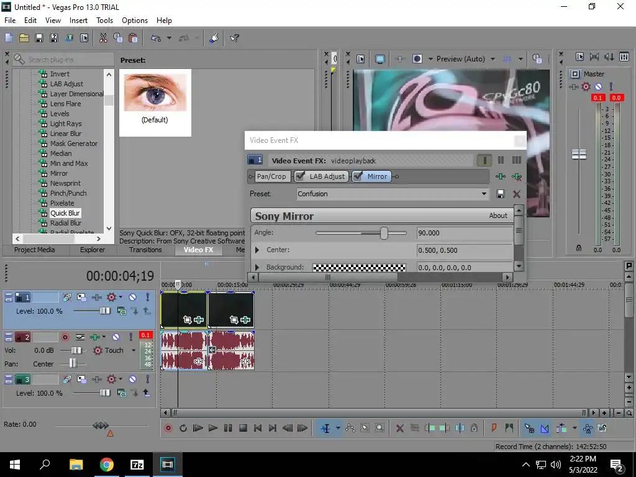Select Mask Generator in plug-in list
Image resolution: width=636 pixels, height=477 pixels.
coord(74,143)
